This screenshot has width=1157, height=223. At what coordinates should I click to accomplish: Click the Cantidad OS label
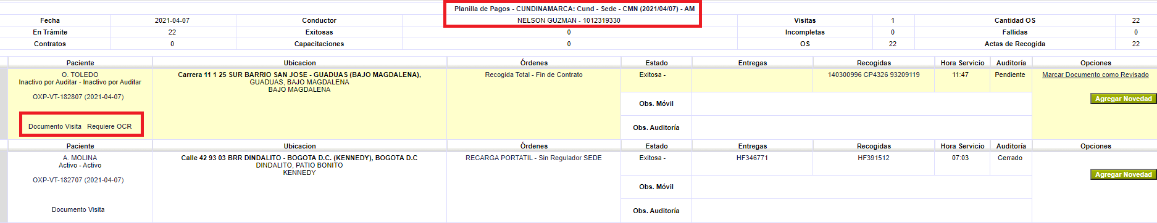click(1014, 20)
